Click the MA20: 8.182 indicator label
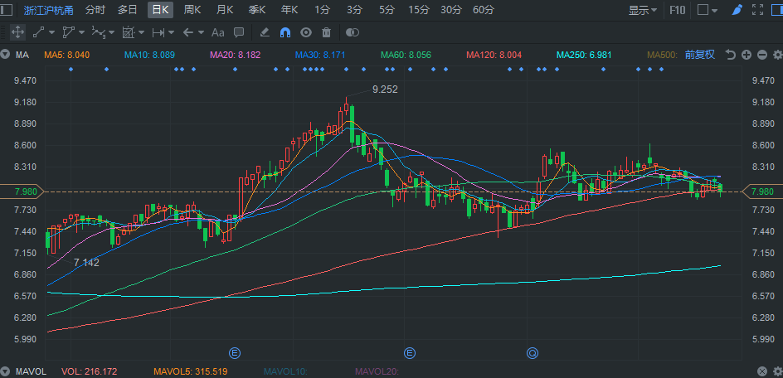 236,55
